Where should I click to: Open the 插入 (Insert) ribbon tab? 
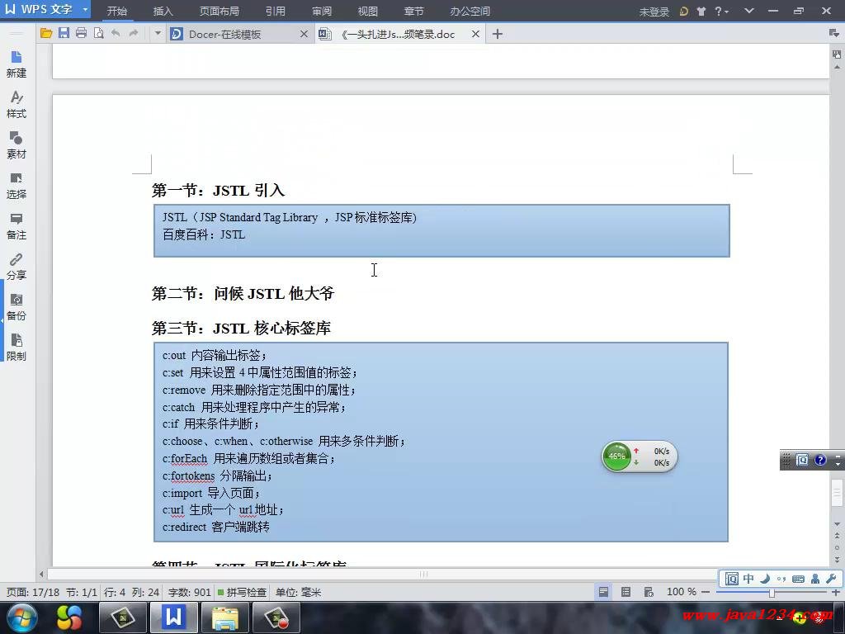(163, 12)
